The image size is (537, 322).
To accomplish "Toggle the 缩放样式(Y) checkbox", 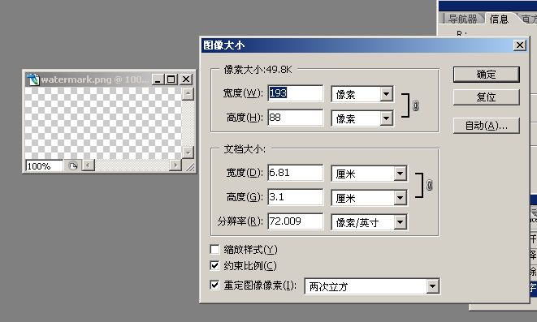I will [x=214, y=249].
